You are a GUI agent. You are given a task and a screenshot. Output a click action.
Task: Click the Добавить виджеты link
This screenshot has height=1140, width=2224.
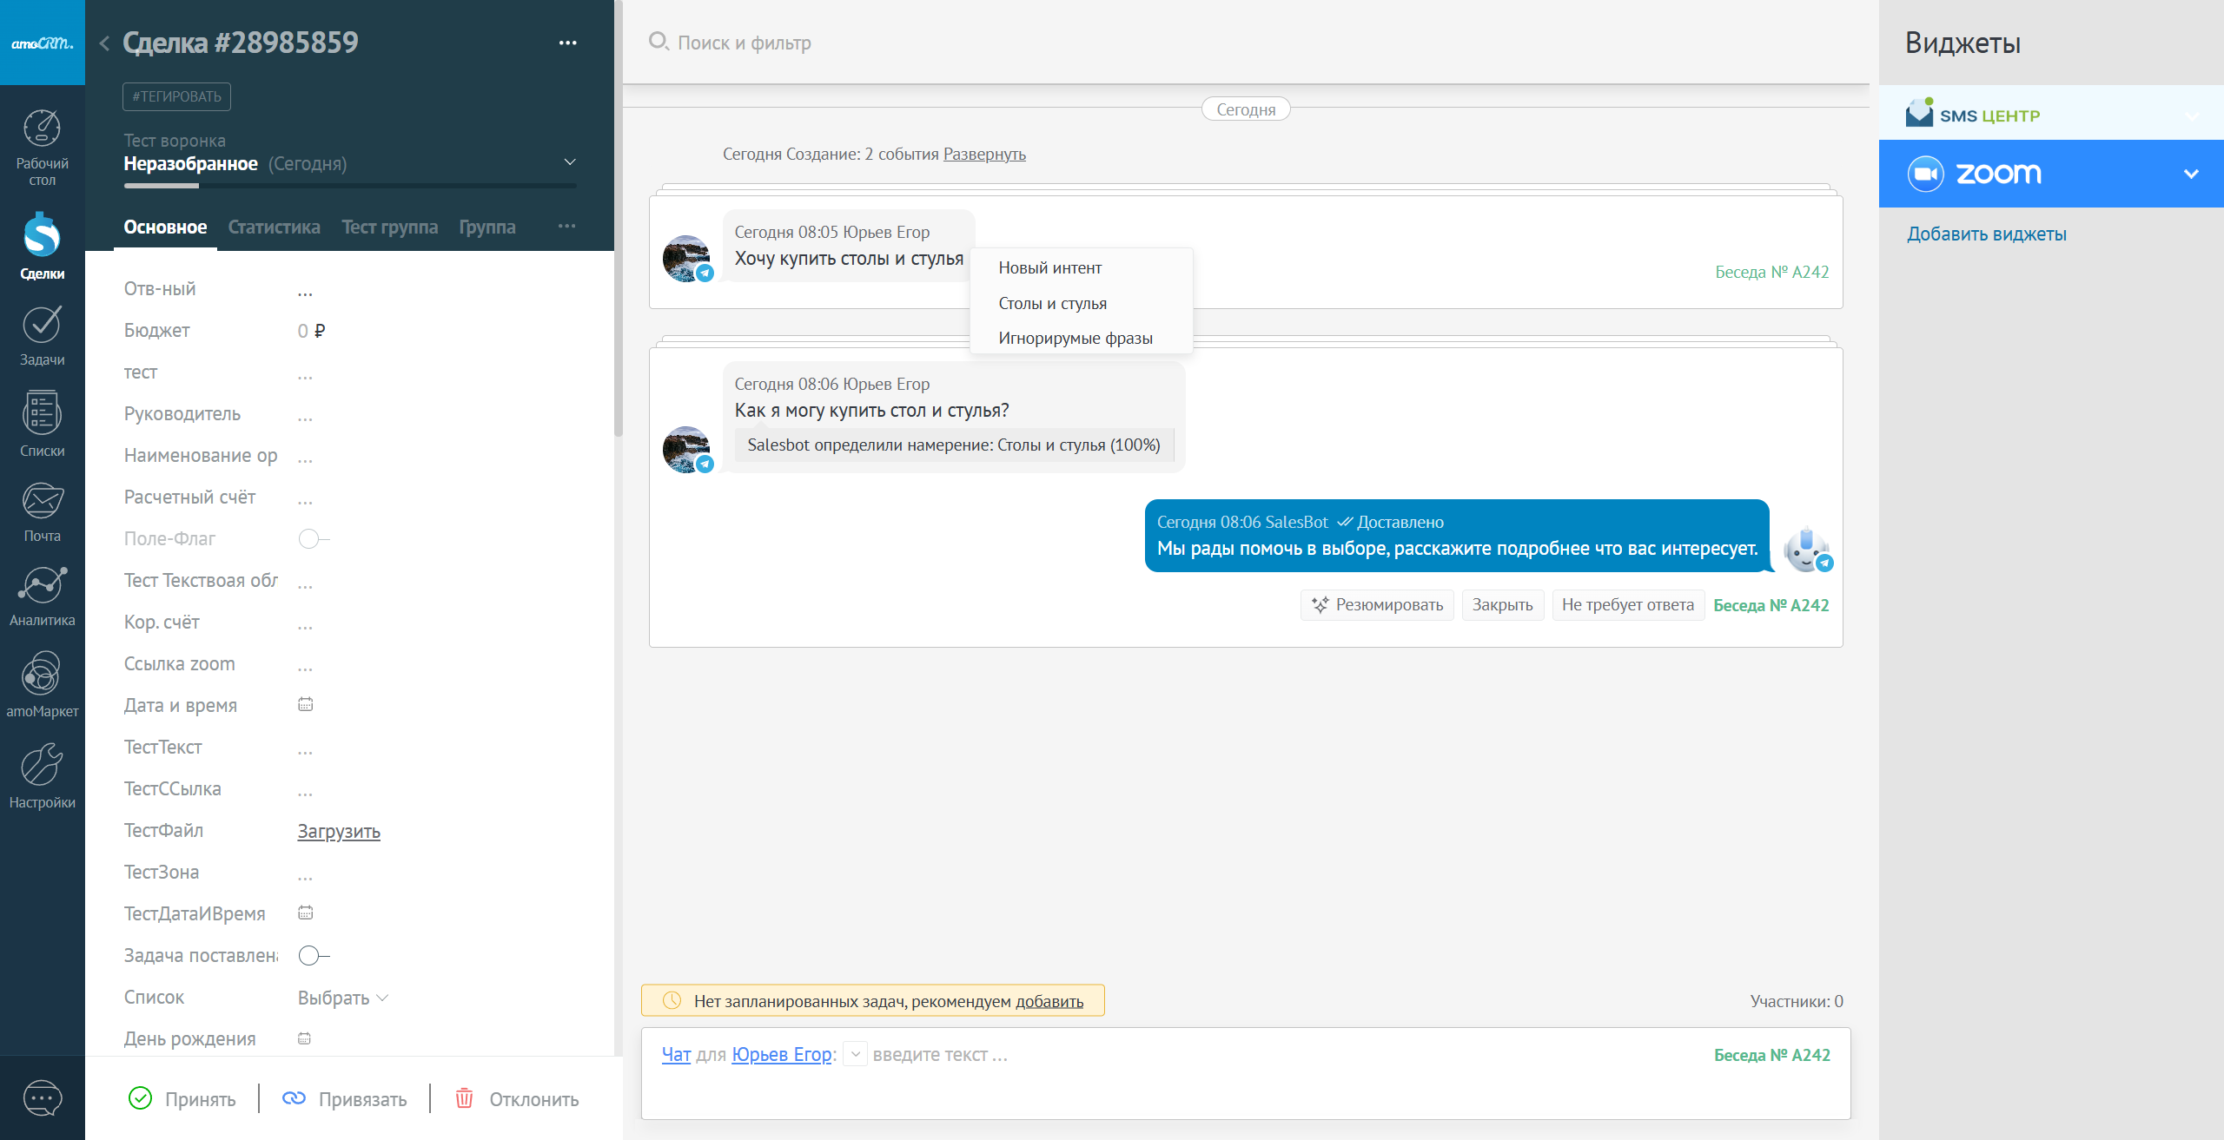point(1986,234)
